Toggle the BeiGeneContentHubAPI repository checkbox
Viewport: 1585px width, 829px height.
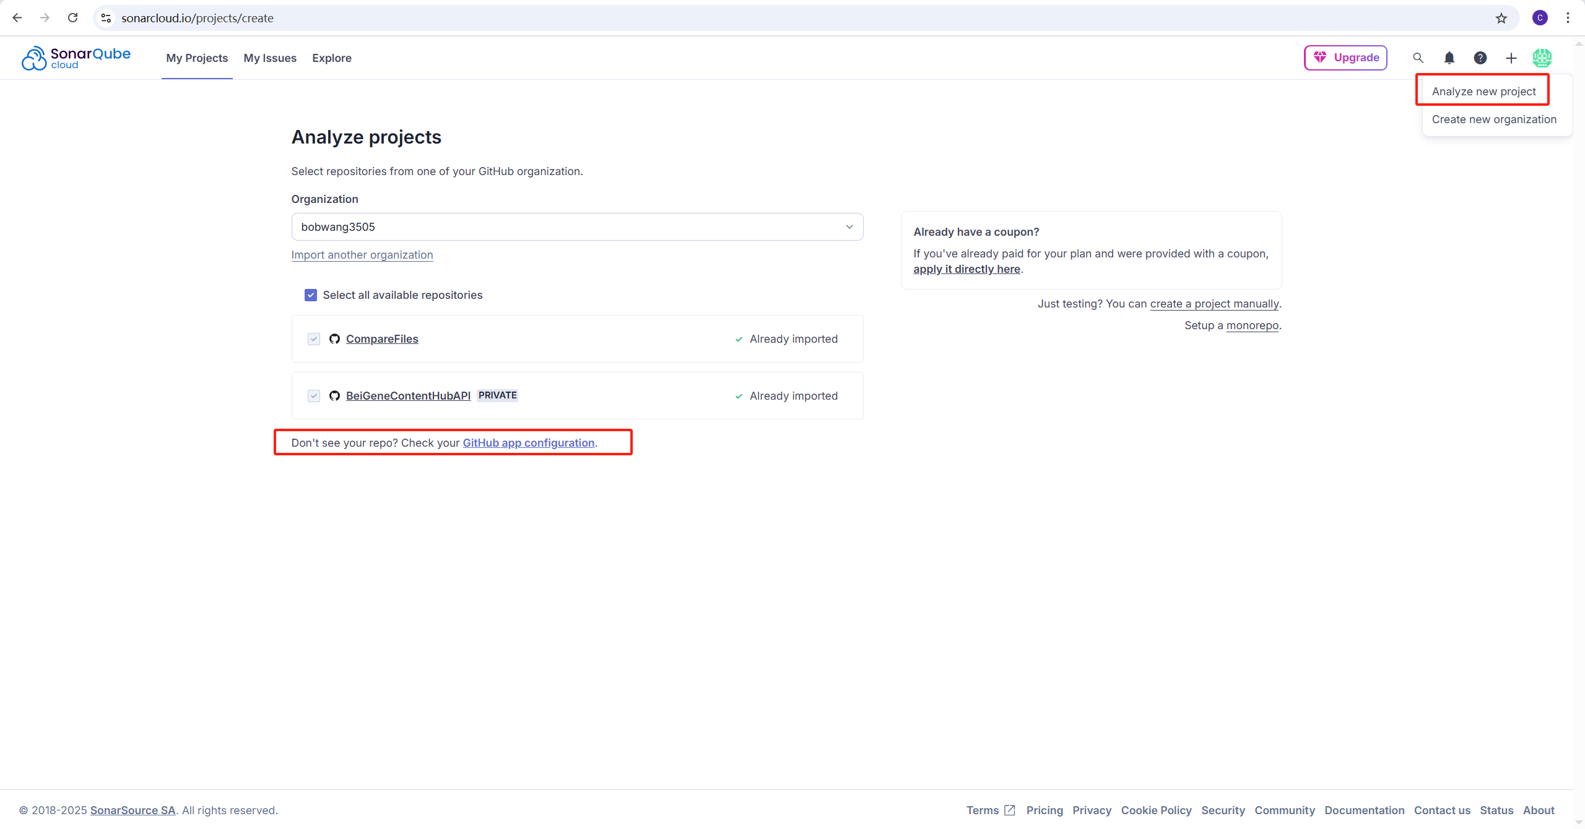(x=314, y=396)
